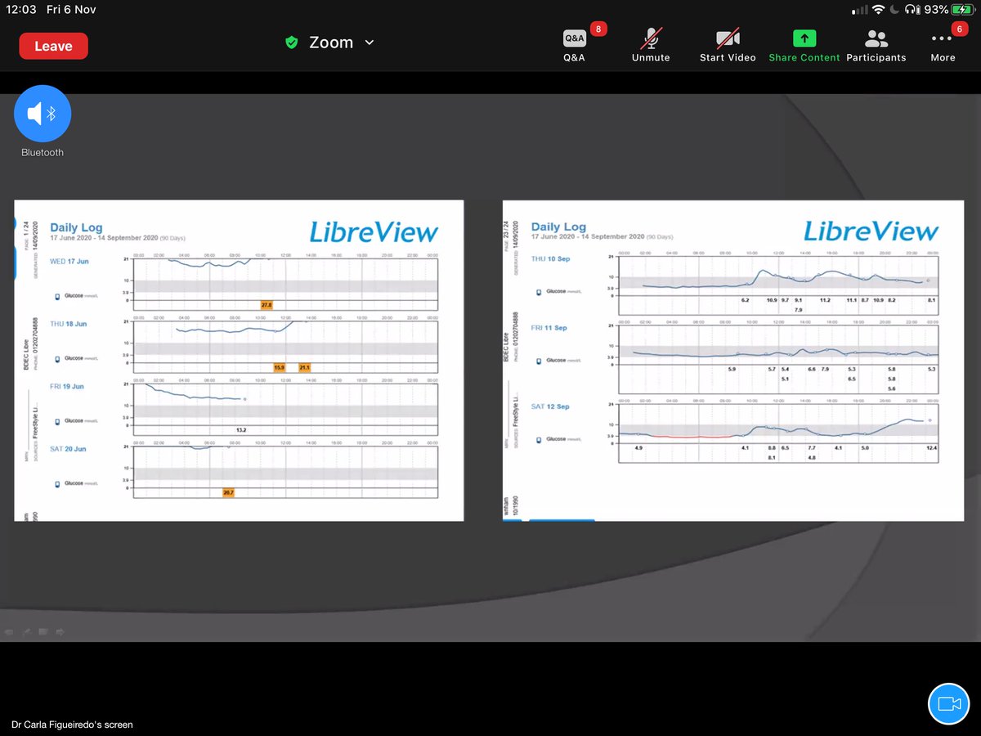Click the orange 20.7 glucose reading
The height and width of the screenshot is (736, 981).
pos(228,492)
